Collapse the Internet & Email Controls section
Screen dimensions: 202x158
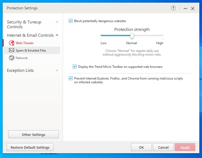pyautogui.click(x=57, y=35)
